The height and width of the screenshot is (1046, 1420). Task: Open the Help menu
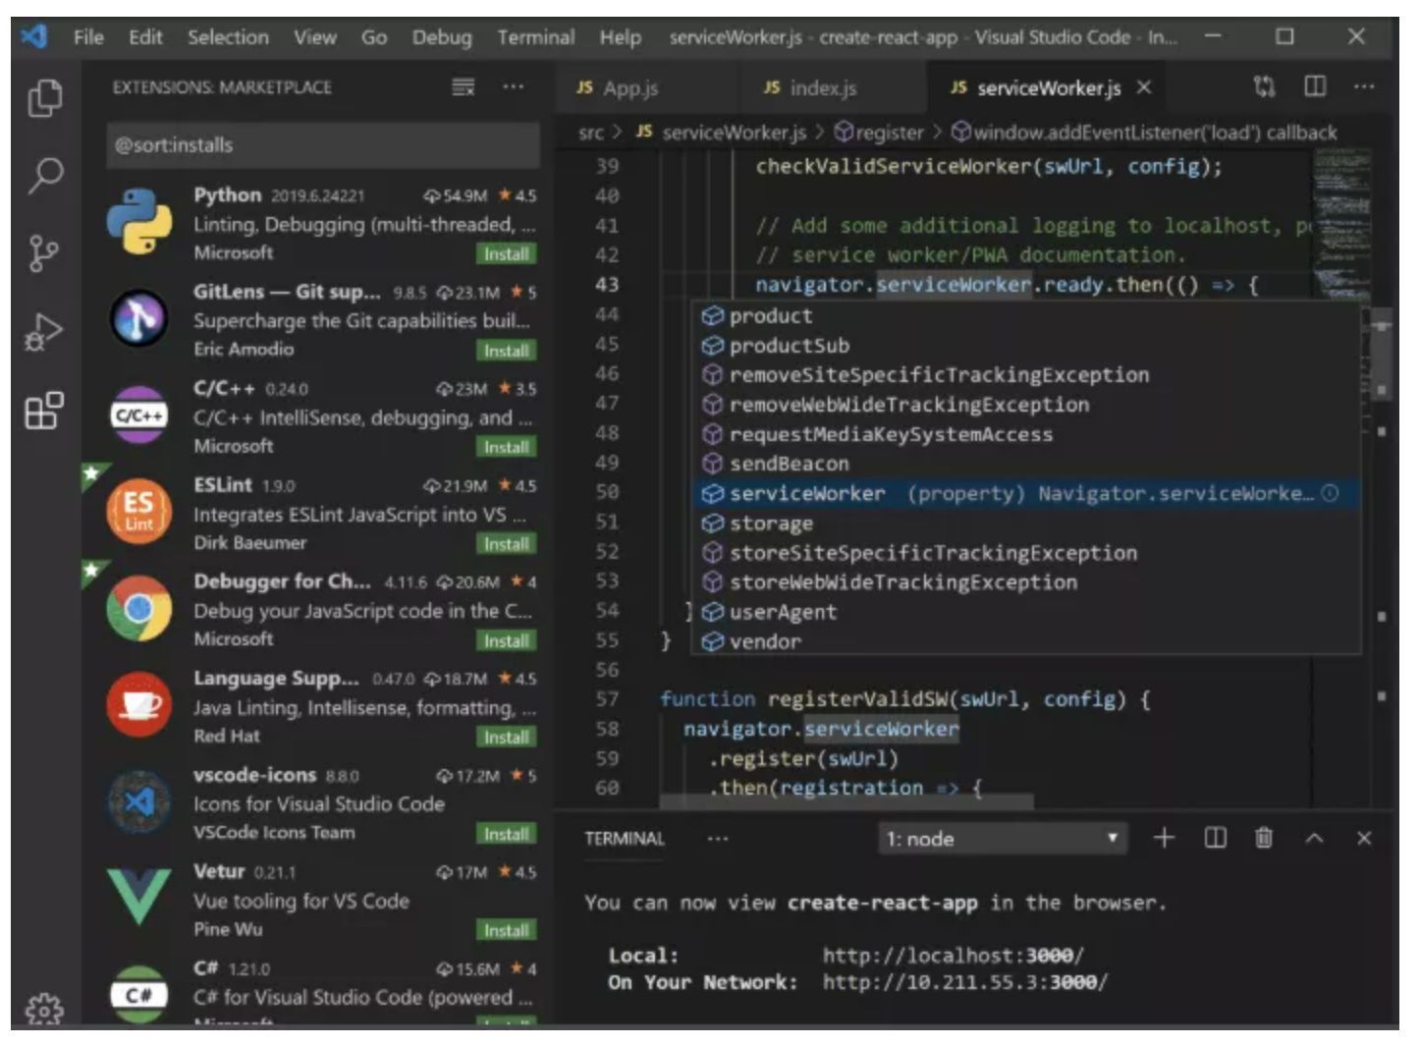point(621,37)
